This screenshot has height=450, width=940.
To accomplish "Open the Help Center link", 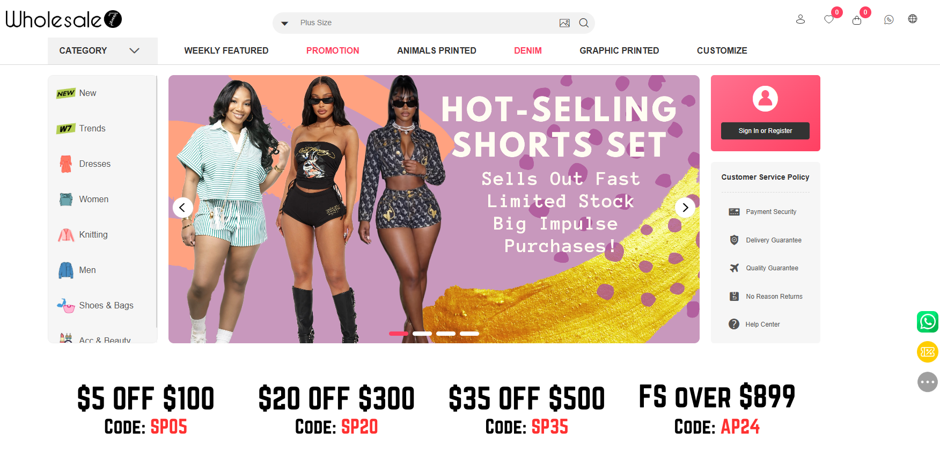I will 762,324.
